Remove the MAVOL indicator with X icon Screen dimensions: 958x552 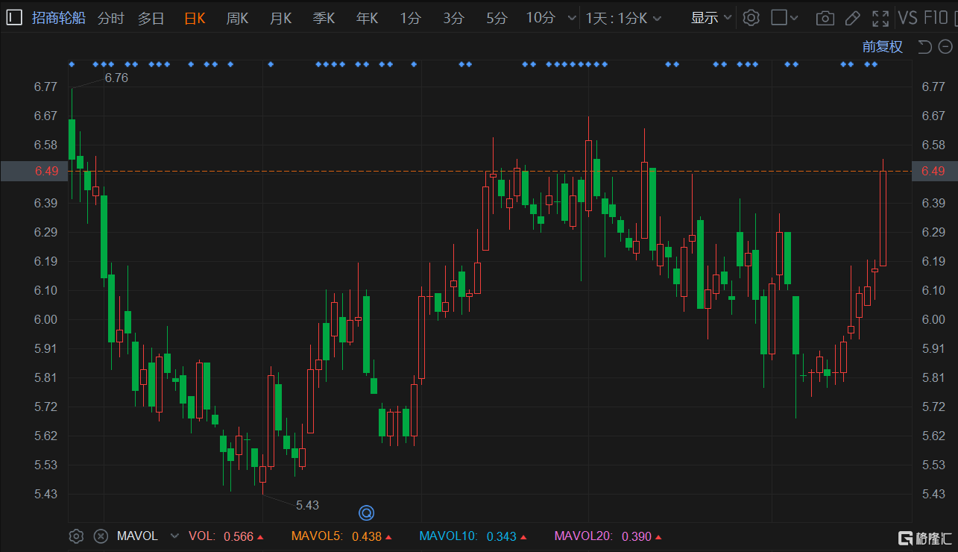101,536
